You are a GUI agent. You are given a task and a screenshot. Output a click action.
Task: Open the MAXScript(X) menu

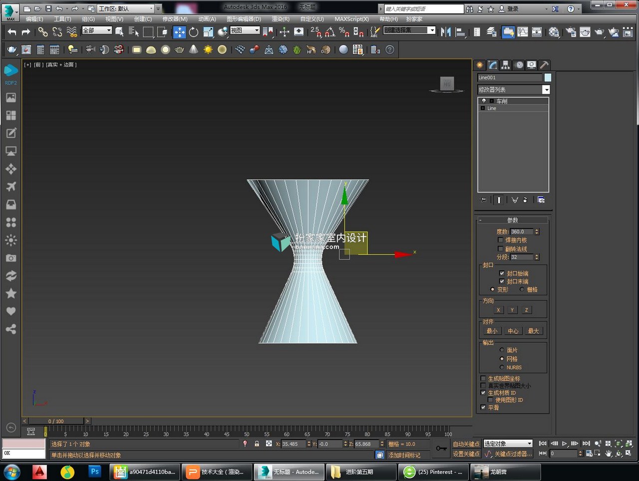click(x=351, y=19)
